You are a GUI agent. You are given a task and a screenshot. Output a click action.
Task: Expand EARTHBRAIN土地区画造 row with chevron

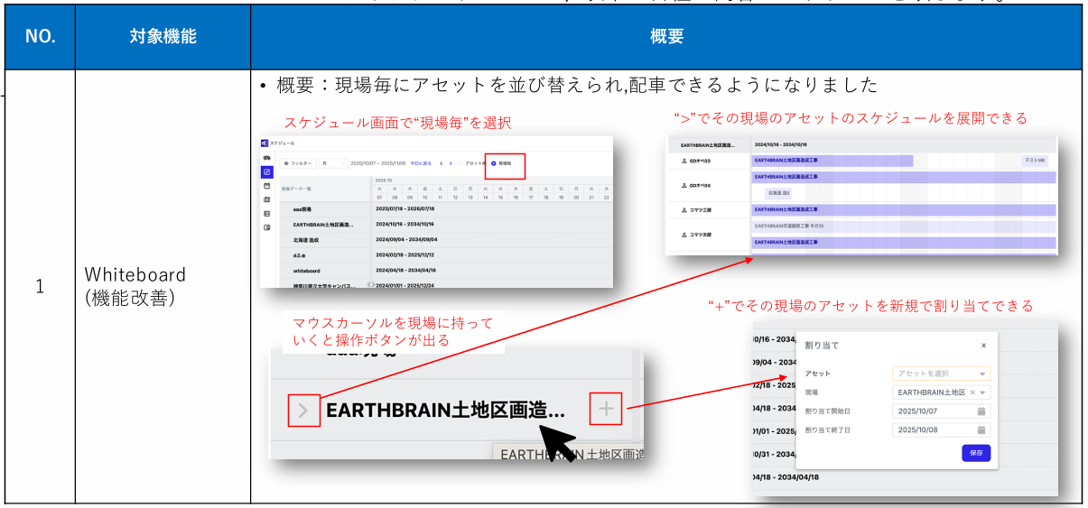pyautogui.click(x=302, y=410)
